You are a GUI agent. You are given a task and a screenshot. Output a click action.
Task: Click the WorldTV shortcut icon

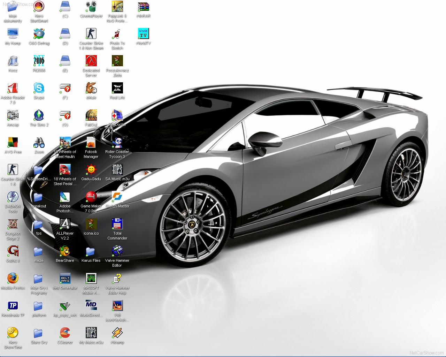[x=143, y=34]
